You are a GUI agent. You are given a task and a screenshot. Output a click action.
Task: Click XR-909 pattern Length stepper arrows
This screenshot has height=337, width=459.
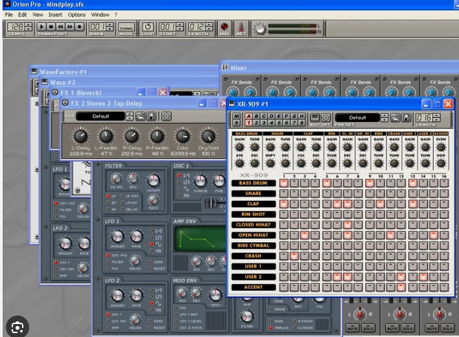[x=436, y=118]
